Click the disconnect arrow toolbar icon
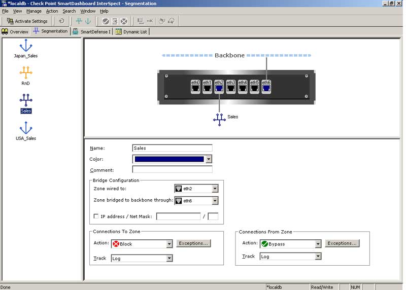This screenshot has height=290, width=406. pos(150,21)
